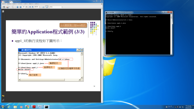
Task: Open the page thumbnails side panel icon
Action: 3,12
